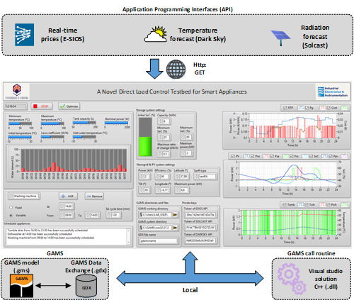Click the SoC plot line style icon

click(325, 156)
